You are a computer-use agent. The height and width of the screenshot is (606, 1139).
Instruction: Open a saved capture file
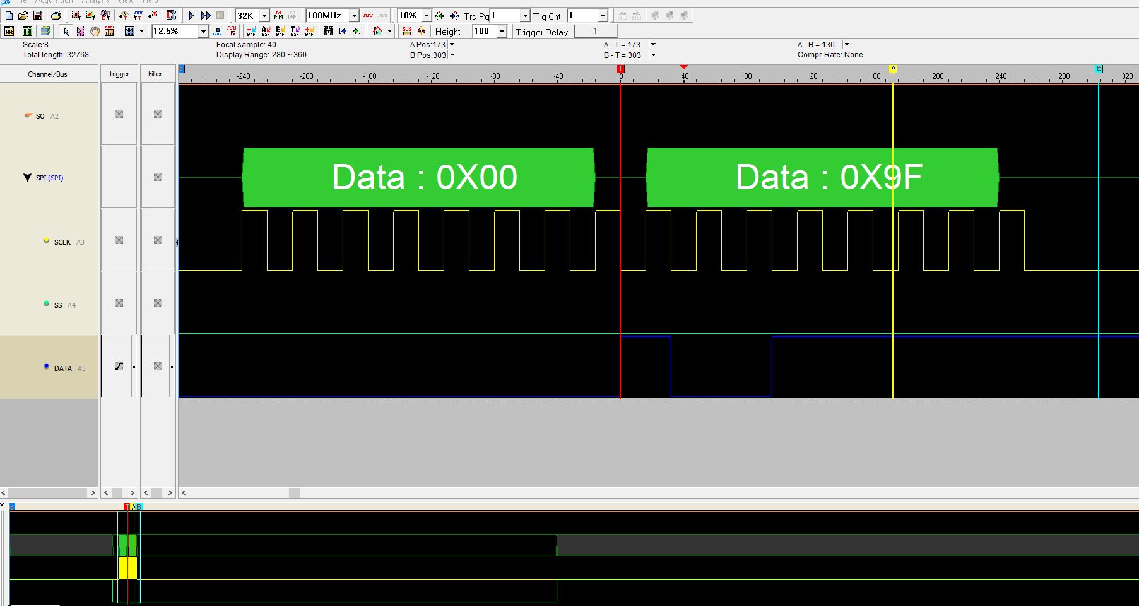point(23,15)
